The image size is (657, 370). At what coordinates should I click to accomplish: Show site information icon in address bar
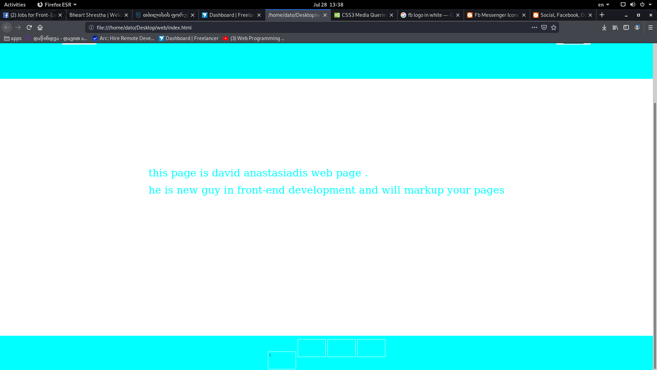tap(91, 27)
